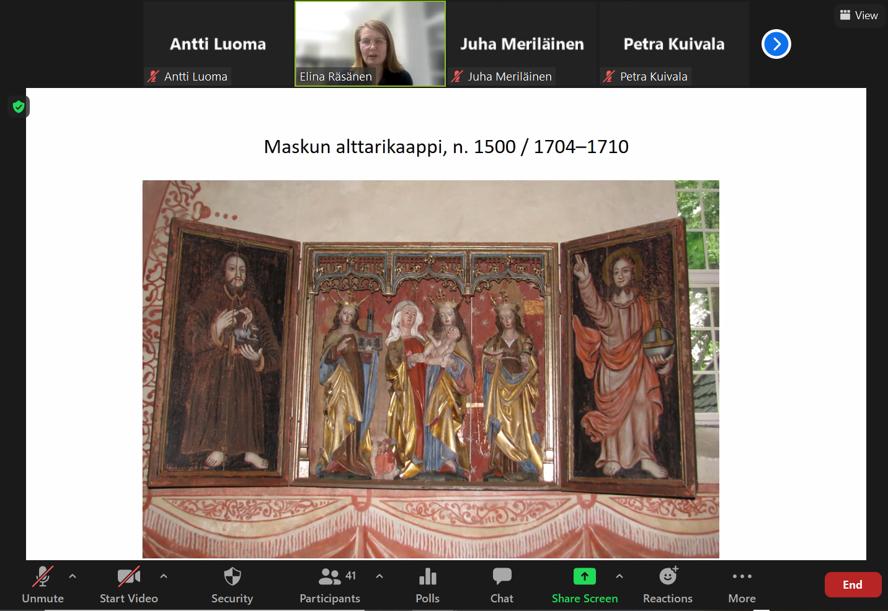Viewport: 888px width, 611px height.
Task: Open the Participants panel
Action: tap(330, 585)
